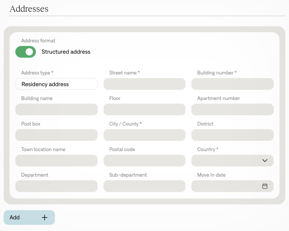This screenshot has height=231, width=289.
Task: Select the Sub-department input field
Action: pyautogui.click(x=144, y=186)
